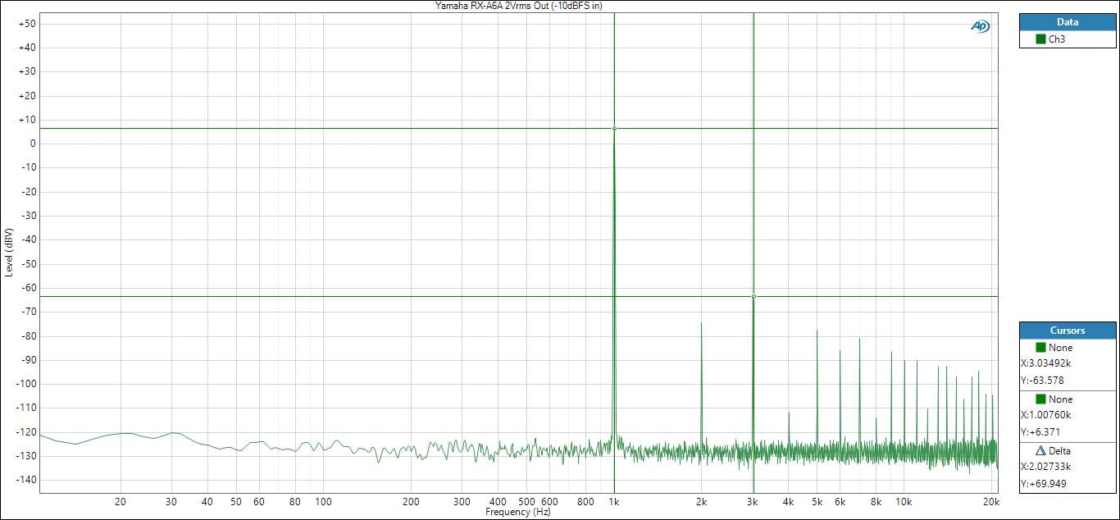Click the Y:-63.578 cursor readout

pyautogui.click(x=1041, y=381)
